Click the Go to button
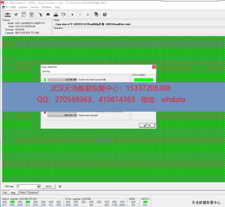This screenshot has height=207, width=225. point(49,186)
